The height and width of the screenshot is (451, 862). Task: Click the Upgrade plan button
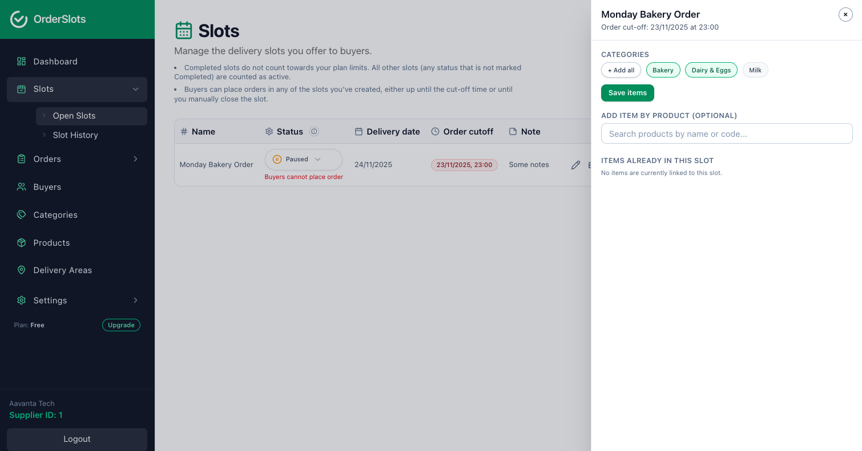121,325
